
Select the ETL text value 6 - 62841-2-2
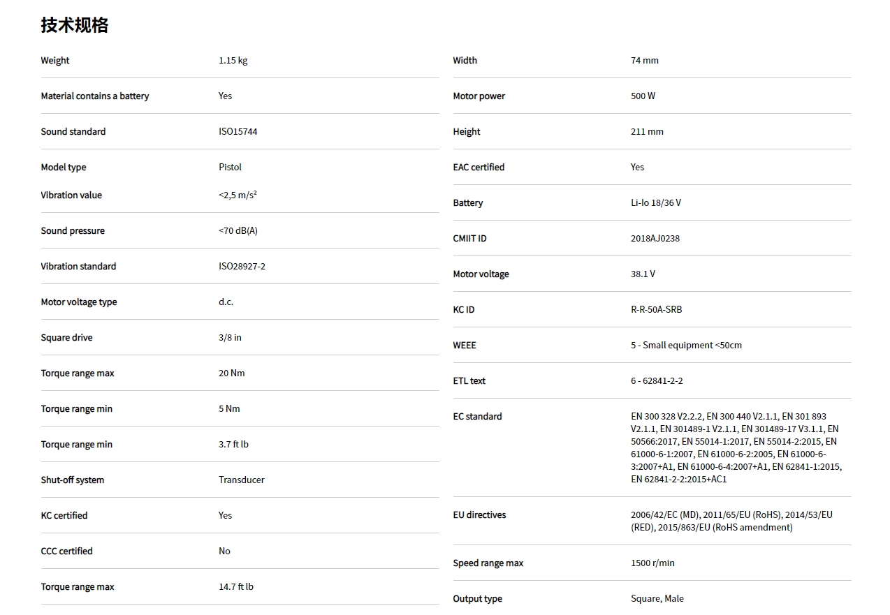657,381
